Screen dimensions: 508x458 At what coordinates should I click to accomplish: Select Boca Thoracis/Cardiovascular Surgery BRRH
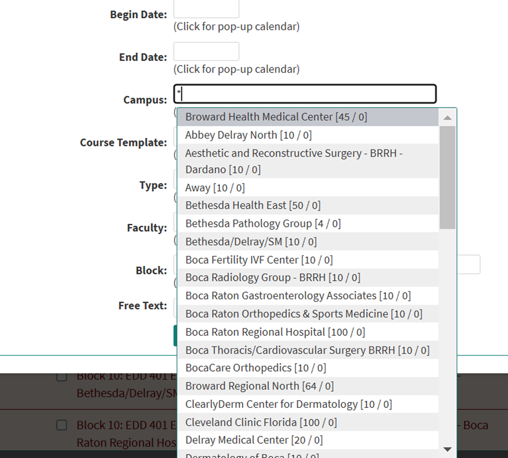point(308,351)
